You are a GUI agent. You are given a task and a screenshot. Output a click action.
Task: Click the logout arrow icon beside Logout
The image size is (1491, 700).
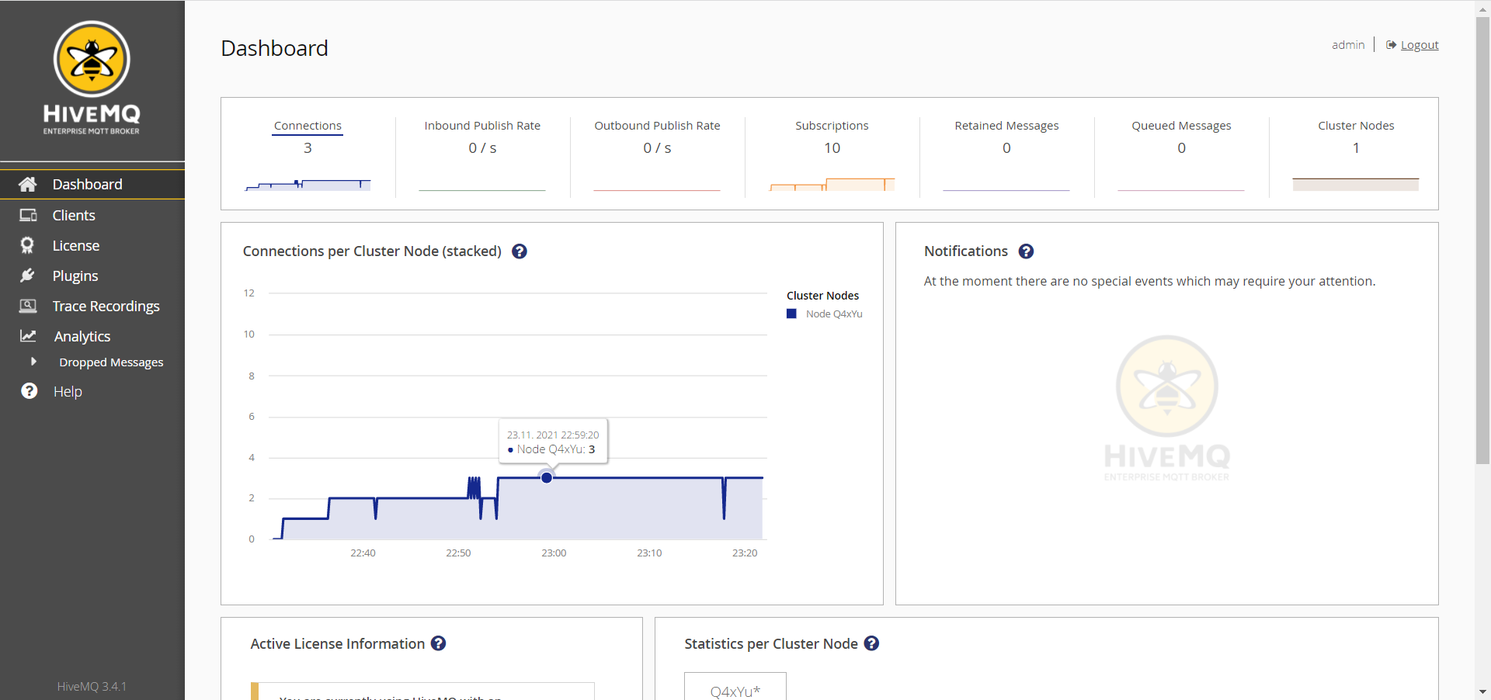pos(1391,44)
